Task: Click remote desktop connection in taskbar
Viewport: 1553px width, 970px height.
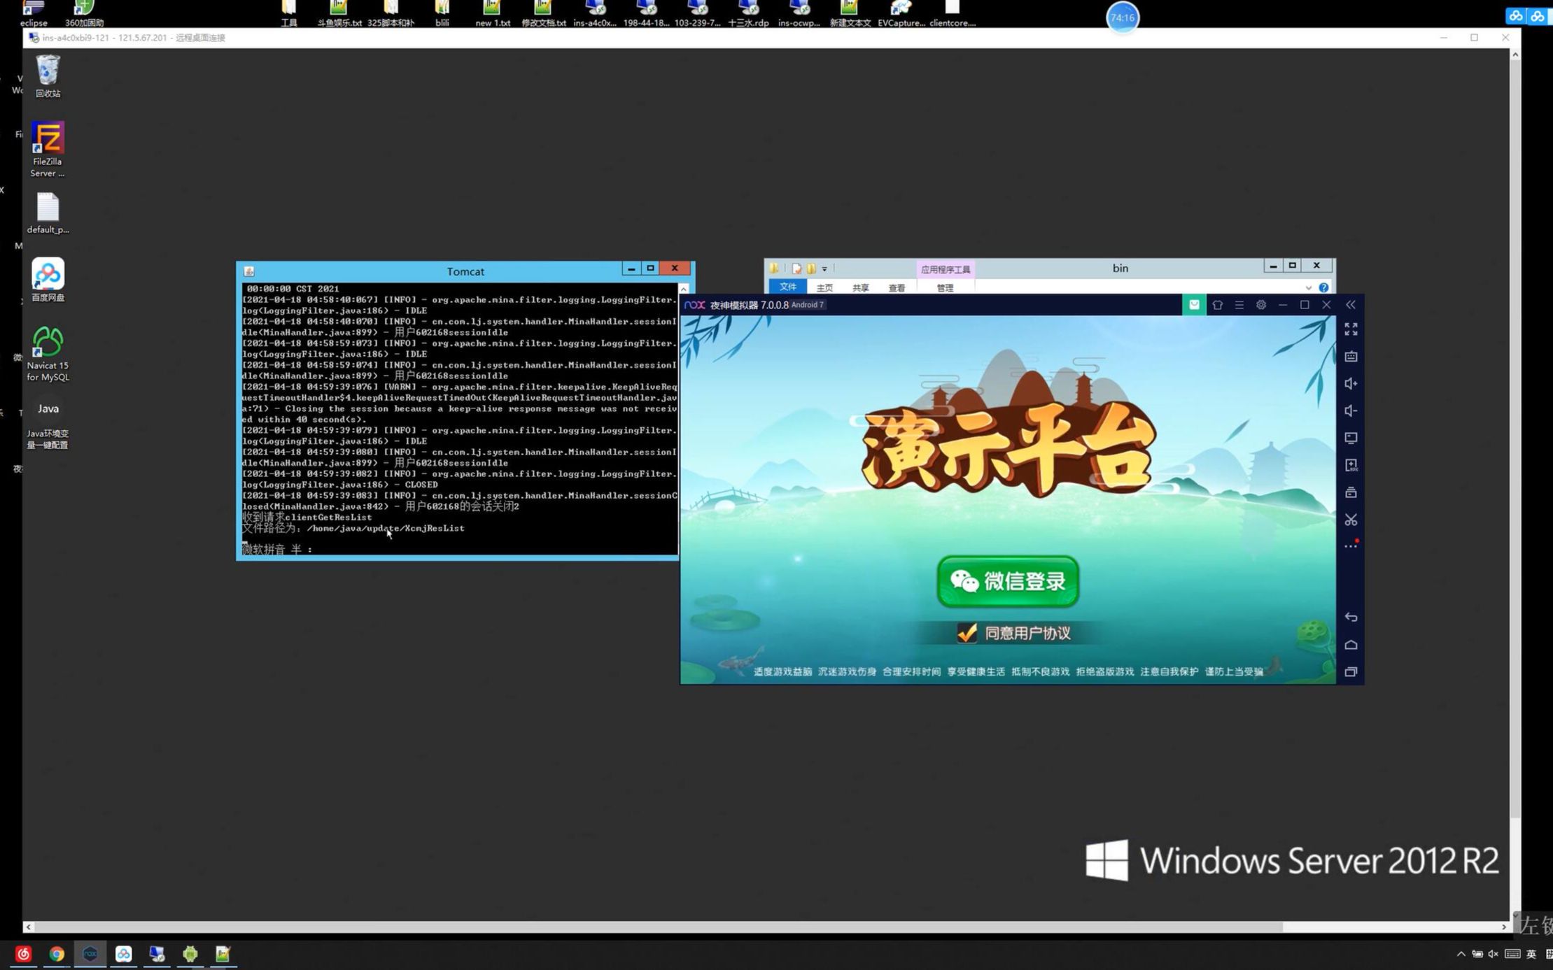Action: (x=157, y=954)
